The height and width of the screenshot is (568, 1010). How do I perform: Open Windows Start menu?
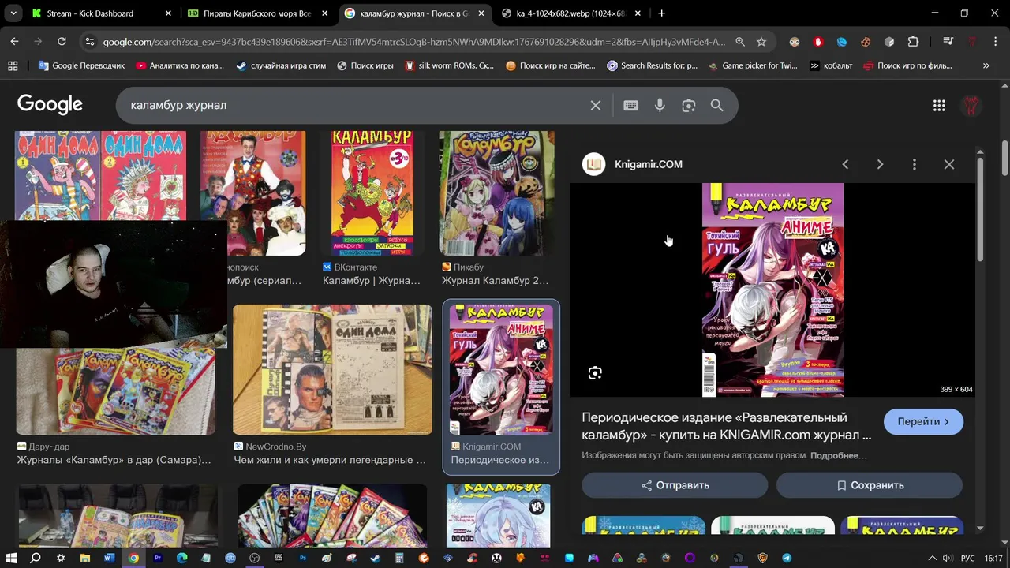coord(11,558)
